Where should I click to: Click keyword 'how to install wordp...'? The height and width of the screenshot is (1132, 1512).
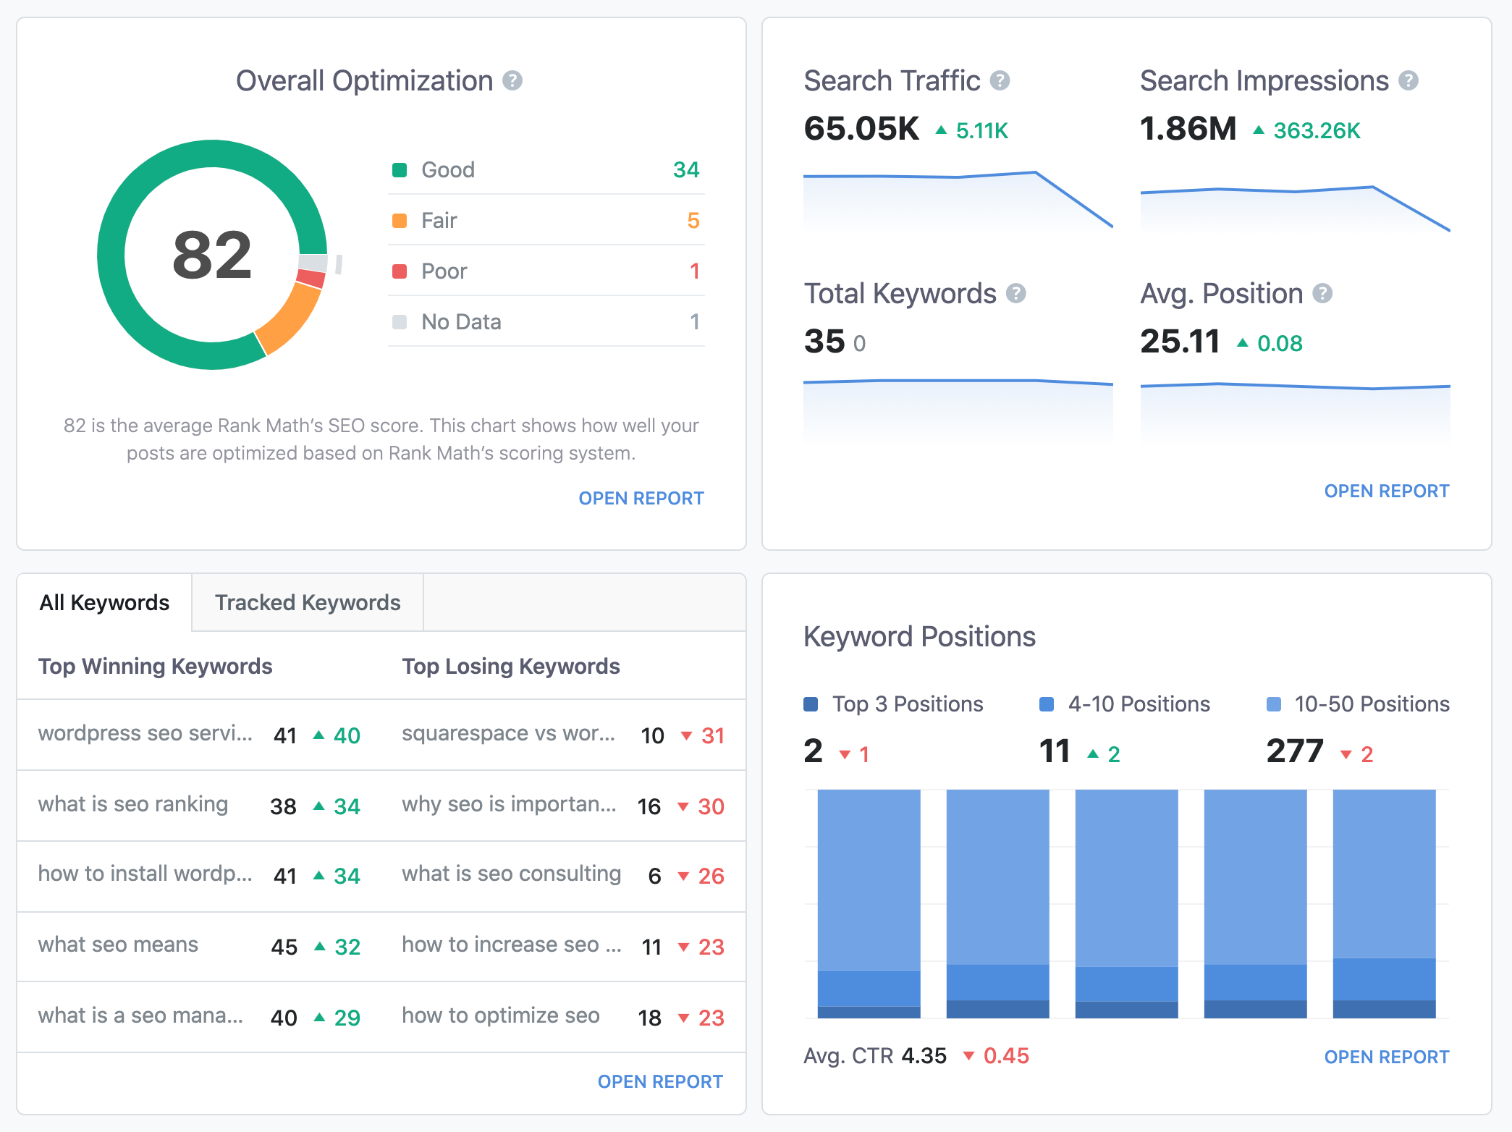click(145, 874)
